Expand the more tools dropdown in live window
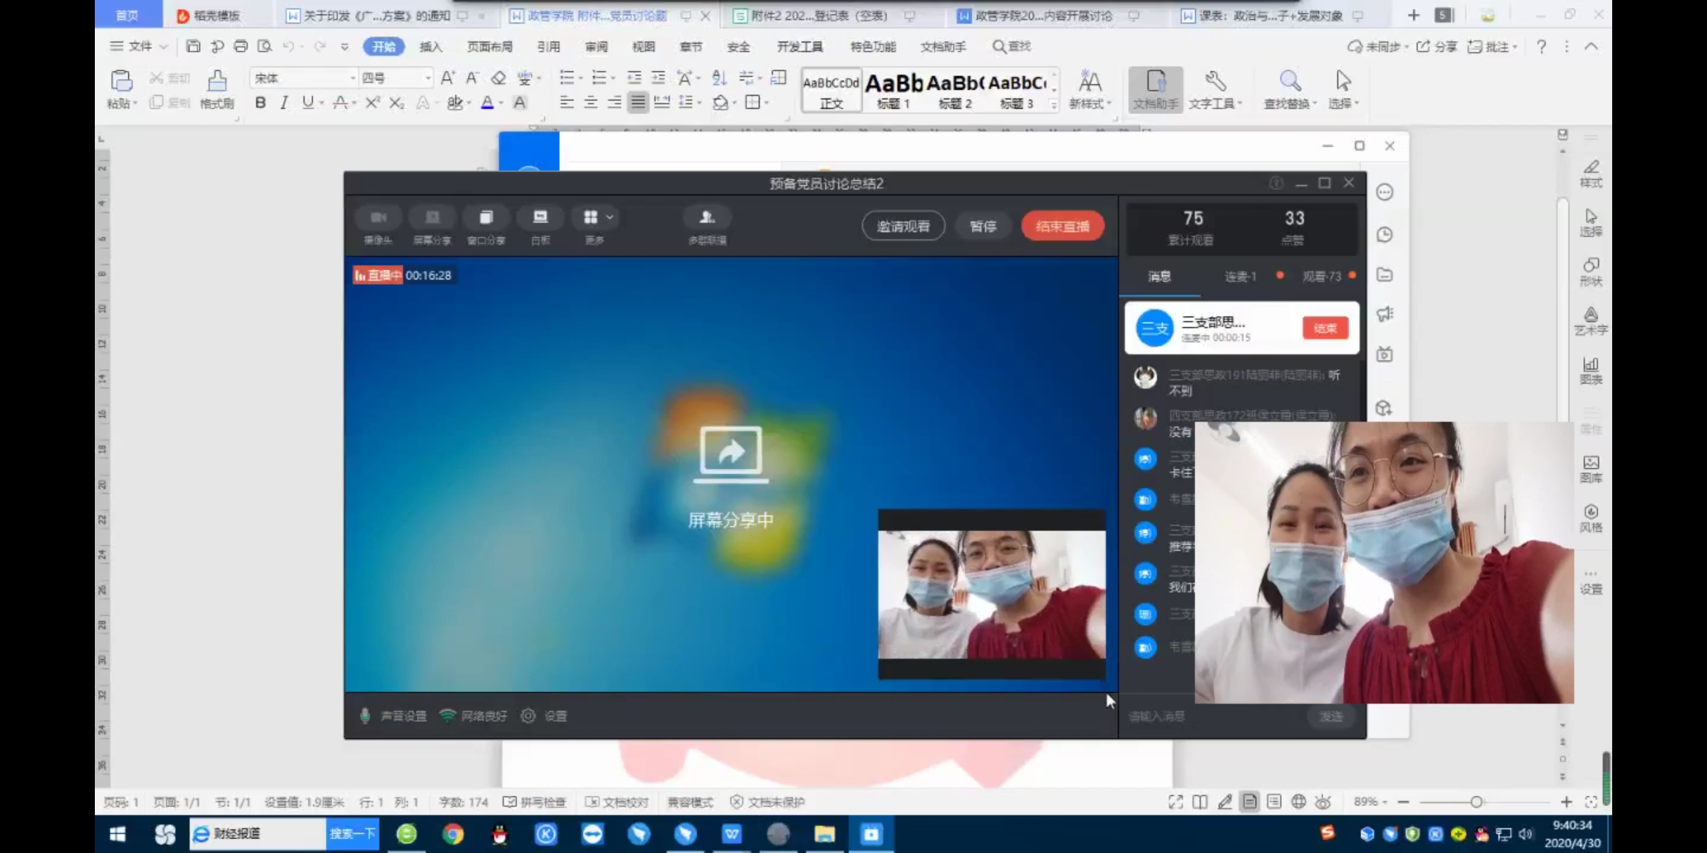 coord(609,217)
